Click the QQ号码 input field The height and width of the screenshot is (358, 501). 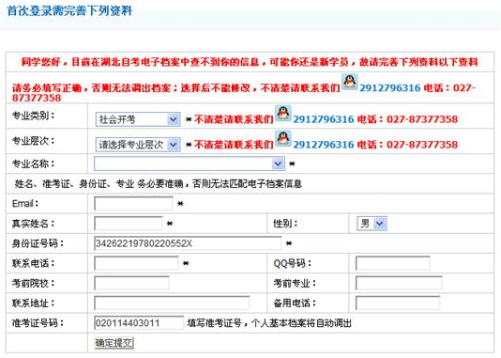click(x=393, y=263)
